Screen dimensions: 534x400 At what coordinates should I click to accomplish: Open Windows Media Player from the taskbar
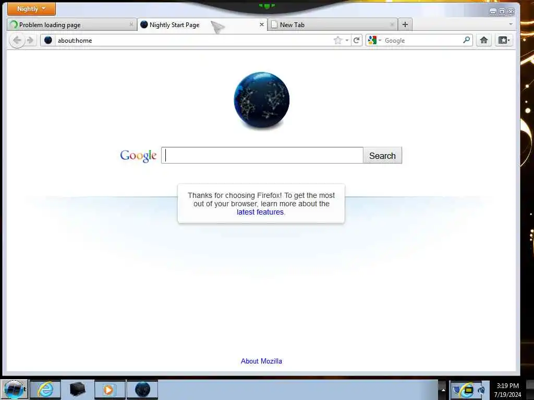pyautogui.click(x=110, y=390)
